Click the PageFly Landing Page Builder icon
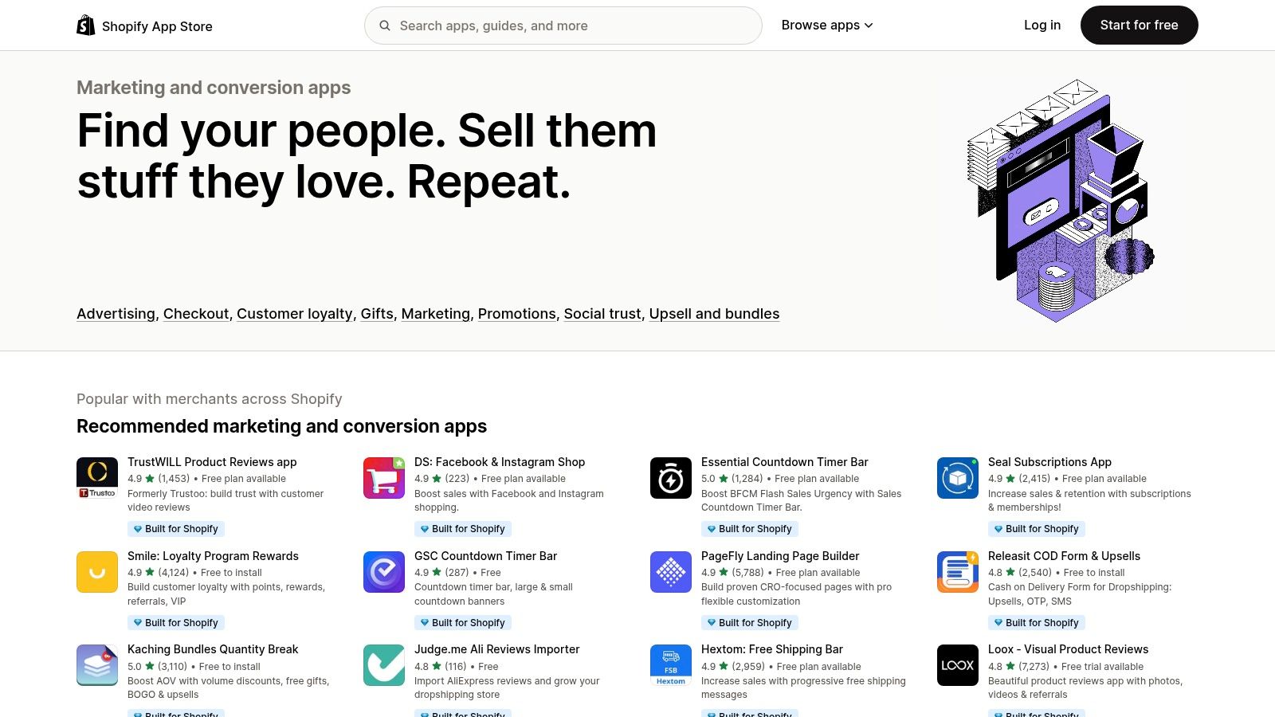Screen dimensions: 1275x717 tap(670, 571)
